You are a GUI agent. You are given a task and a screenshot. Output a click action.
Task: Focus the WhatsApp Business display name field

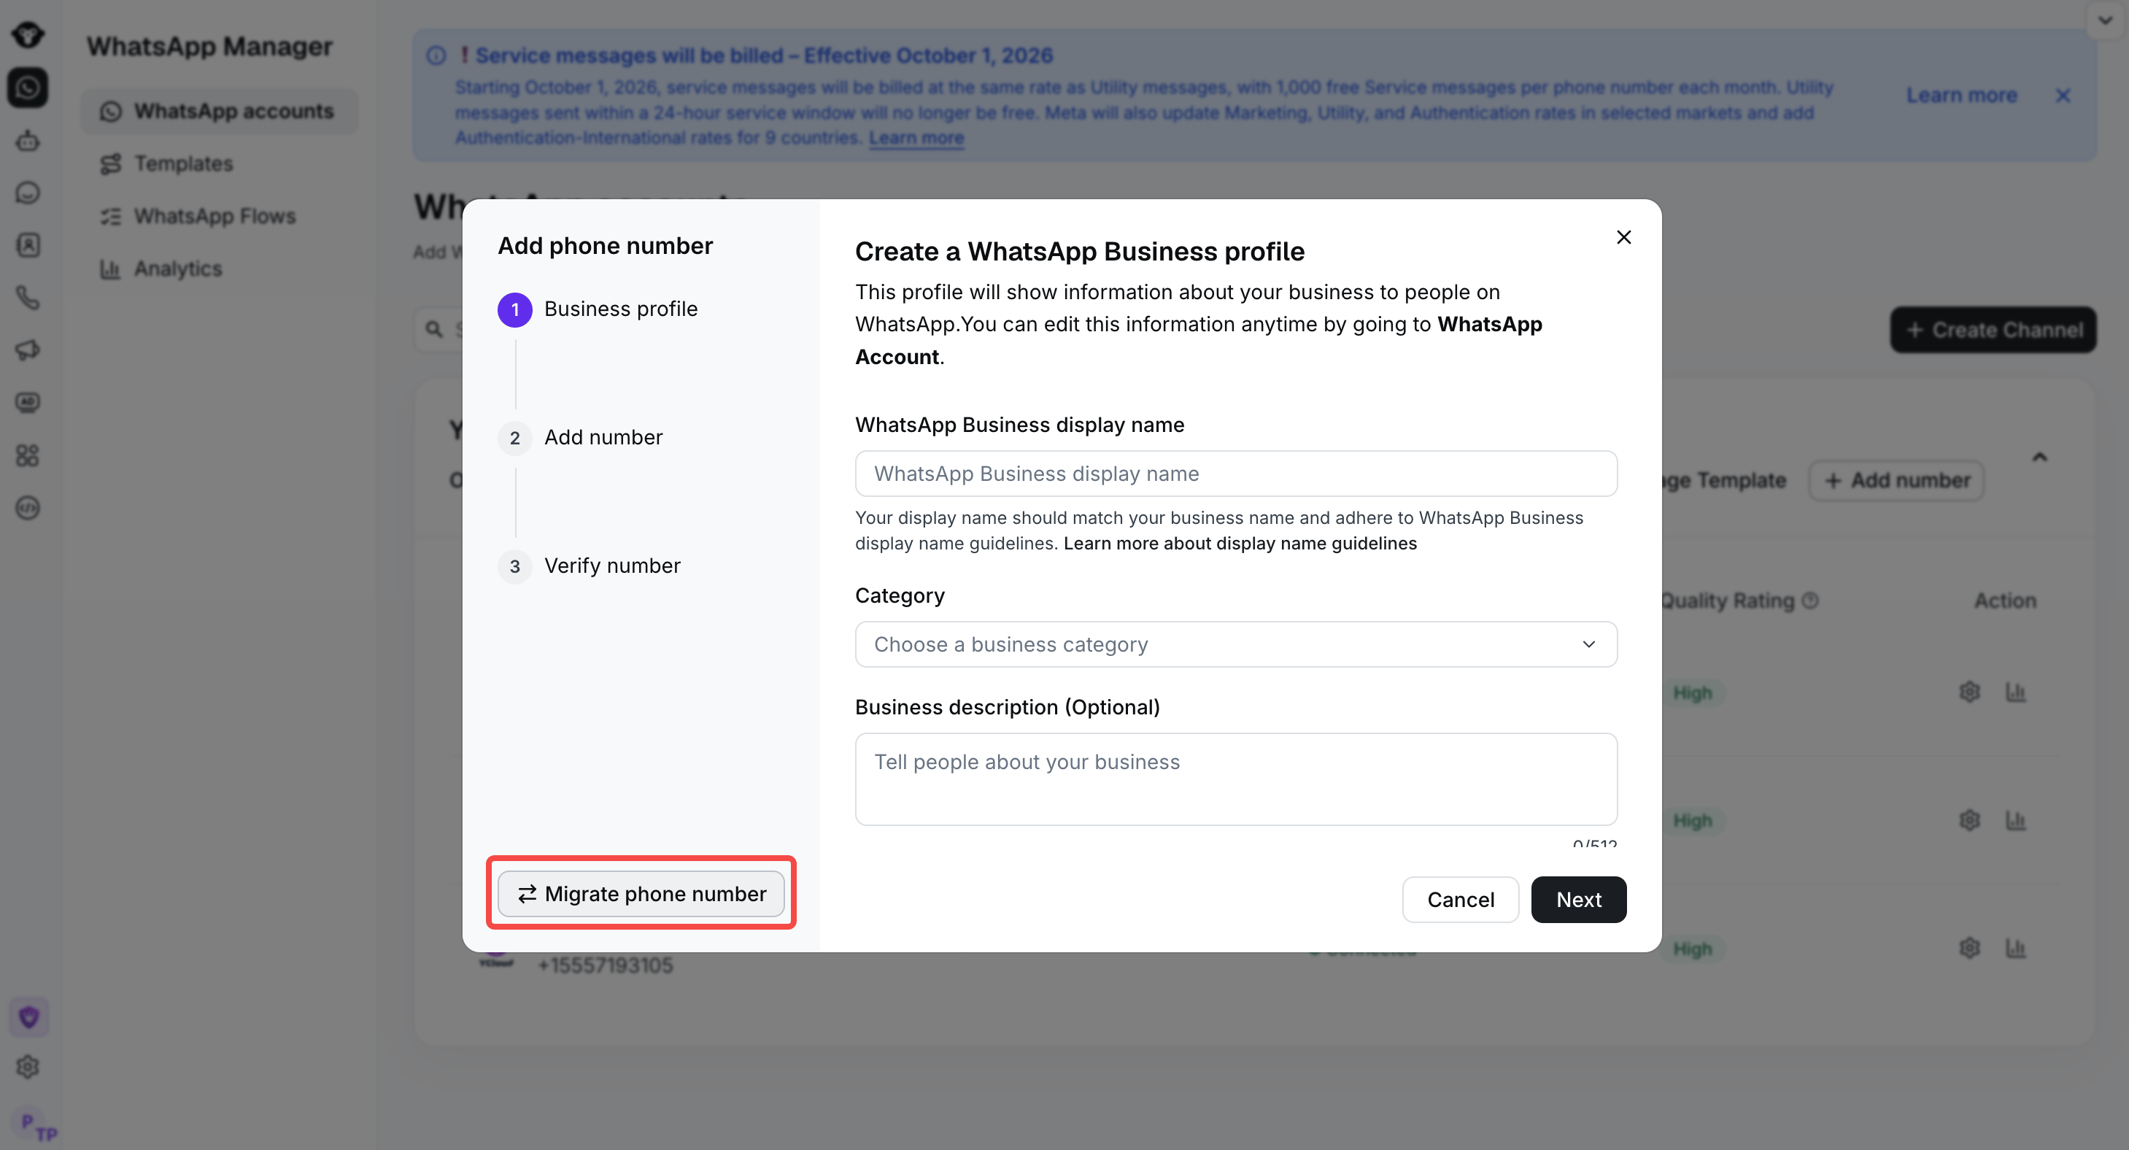(1235, 474)
